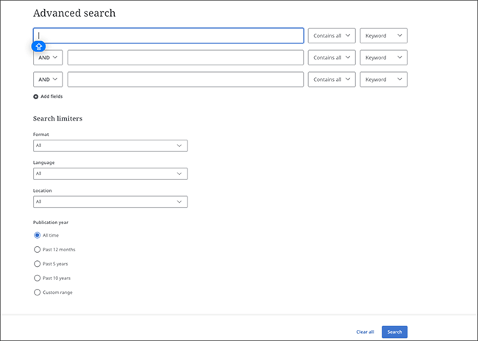Viewport: 478px width, 341px height.
Task: Select the All time radio button
Action: 38,235
